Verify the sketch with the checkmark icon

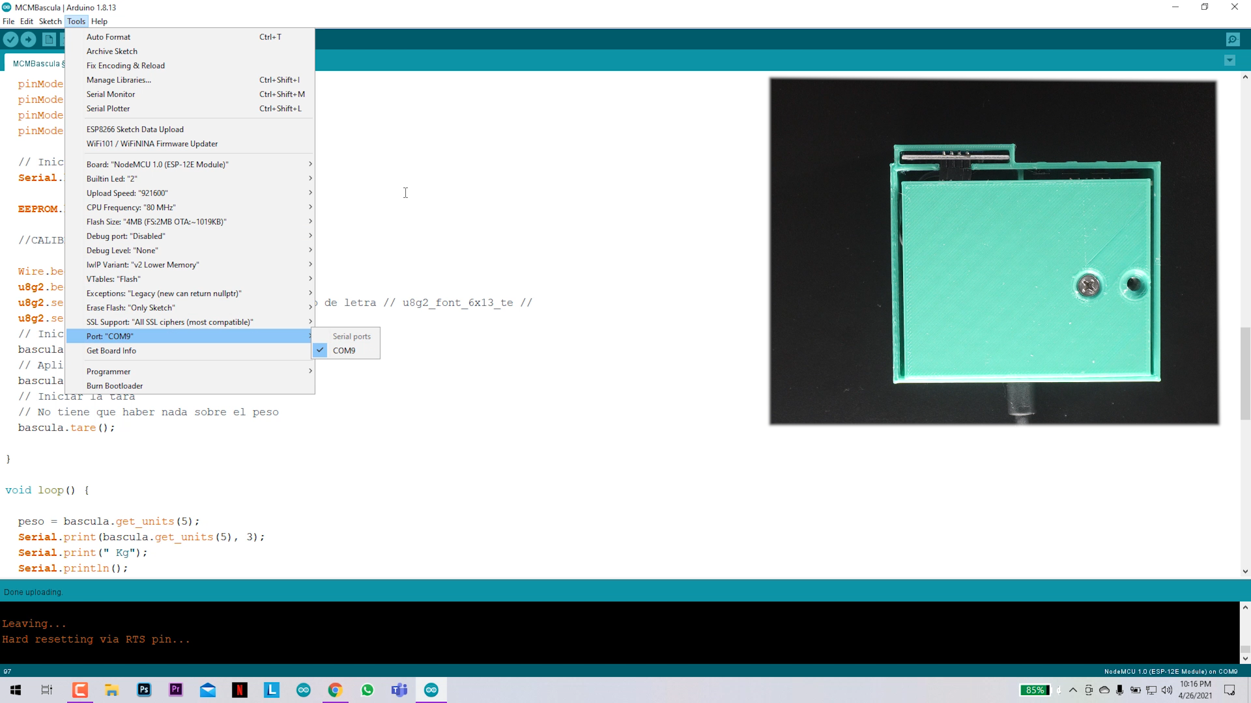[x=10, y=39]
